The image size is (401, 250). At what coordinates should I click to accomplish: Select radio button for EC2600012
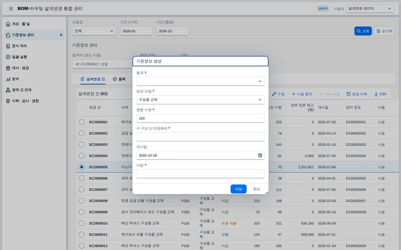pyautogui.click(x=82, y=246)
